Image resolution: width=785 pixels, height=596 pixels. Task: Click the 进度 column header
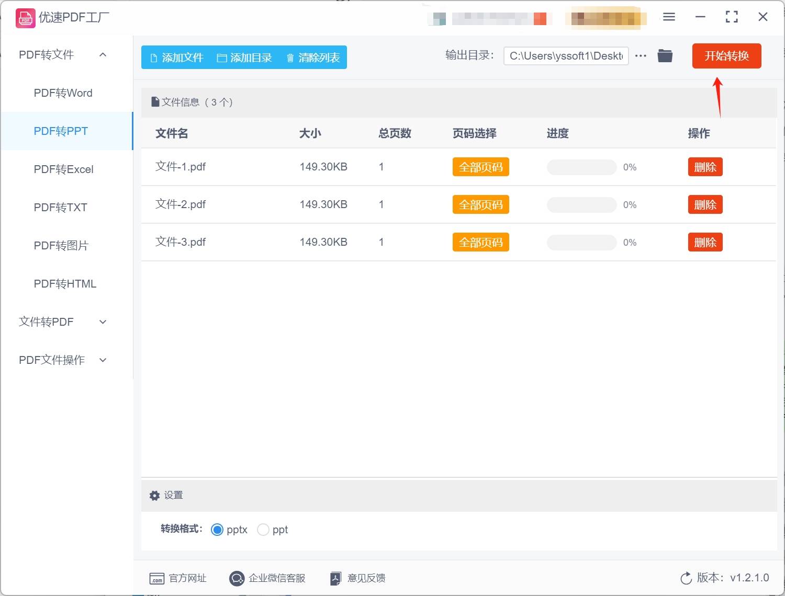(x=558, y=133)
